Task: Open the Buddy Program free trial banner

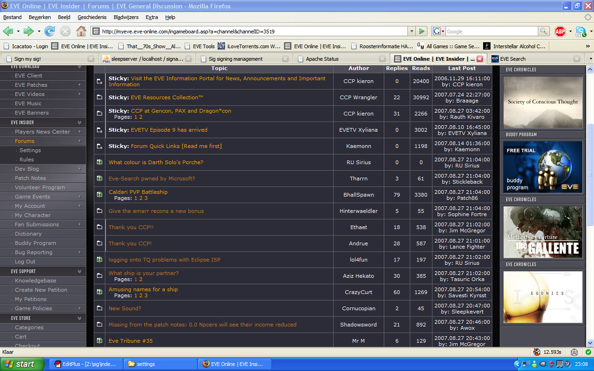Action: pyautogui.click(x=542, y=167)
